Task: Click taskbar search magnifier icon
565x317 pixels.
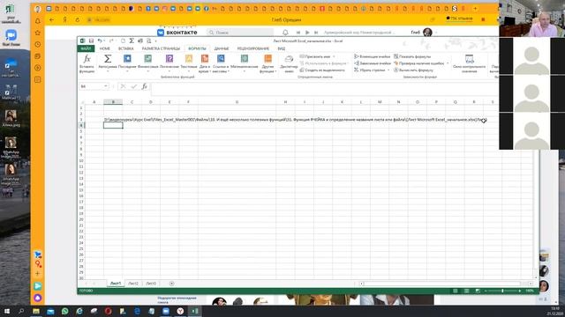Action: [21, 311]
